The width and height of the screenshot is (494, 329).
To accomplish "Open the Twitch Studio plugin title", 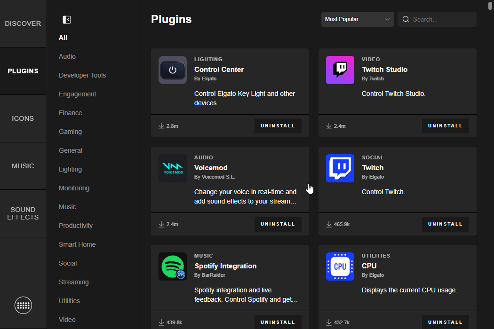I will click(385, 70).
